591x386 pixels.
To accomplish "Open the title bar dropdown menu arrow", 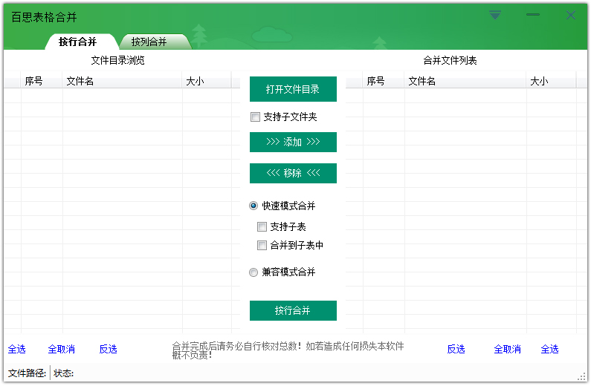I will (x=495, y=15).
